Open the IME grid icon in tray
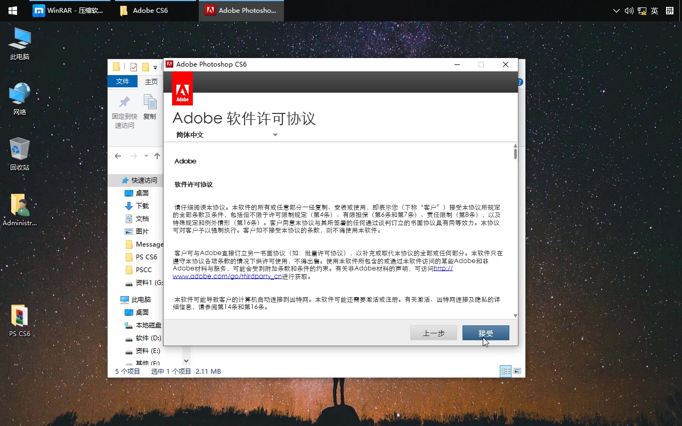 670,11
